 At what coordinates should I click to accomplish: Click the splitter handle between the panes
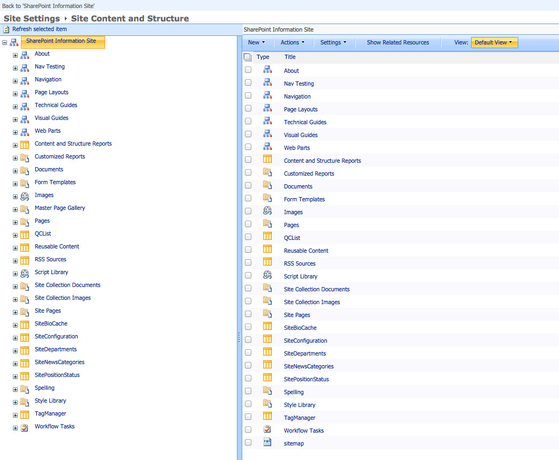point(239,337)
